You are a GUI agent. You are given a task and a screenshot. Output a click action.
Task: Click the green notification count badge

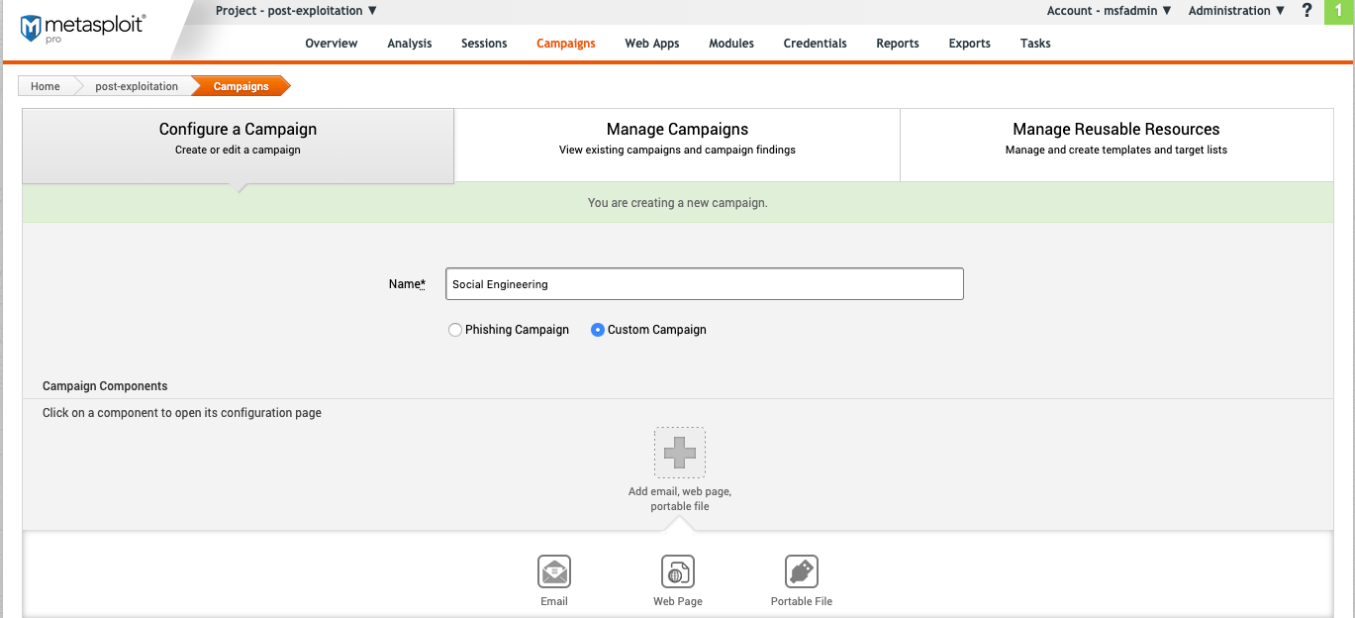tap(1338, 11)
